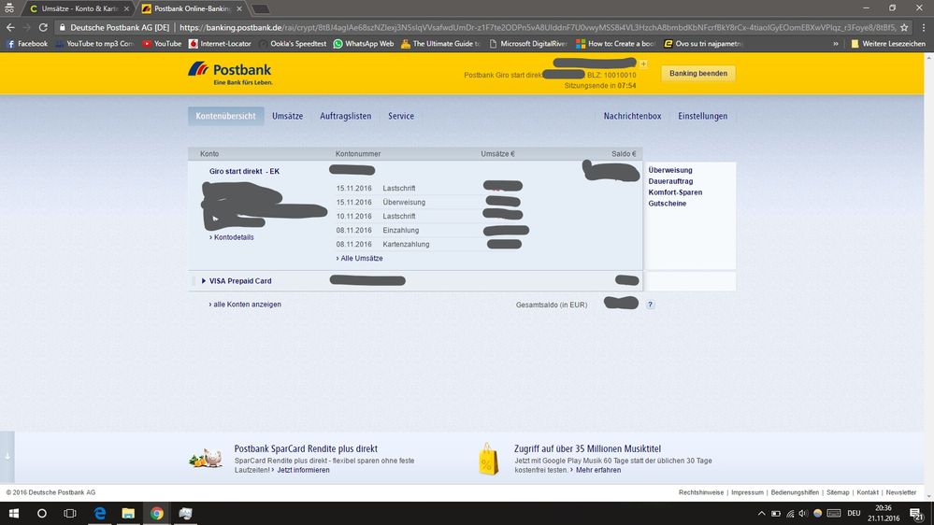
Task: Open Task View on taskbar
Action: tap(70, 513)
